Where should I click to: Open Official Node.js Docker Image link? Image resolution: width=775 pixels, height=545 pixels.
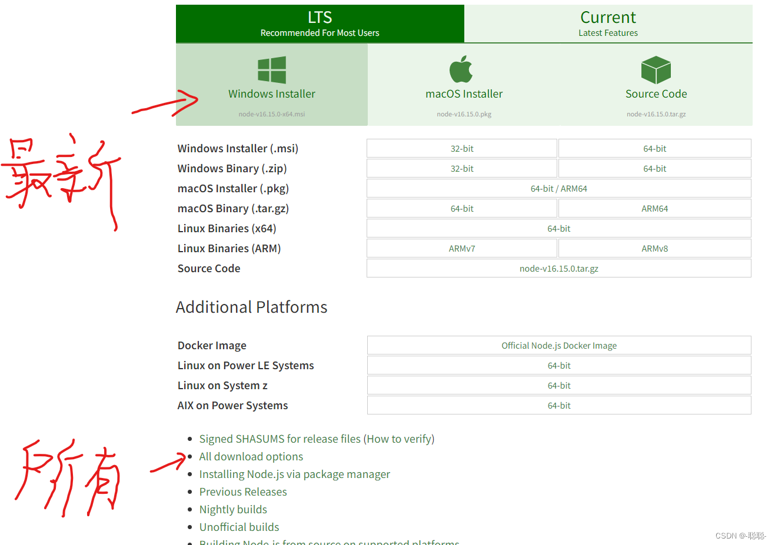(x=559, y=346)
